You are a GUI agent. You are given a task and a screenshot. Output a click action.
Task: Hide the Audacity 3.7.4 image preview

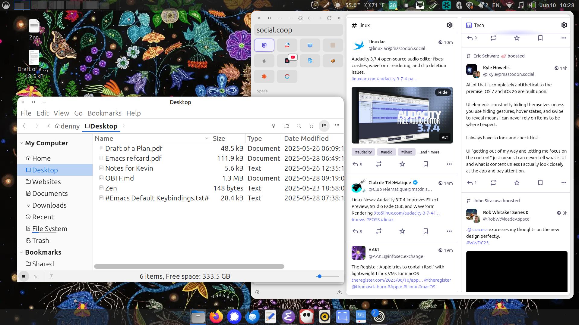(x=443, y=92)
